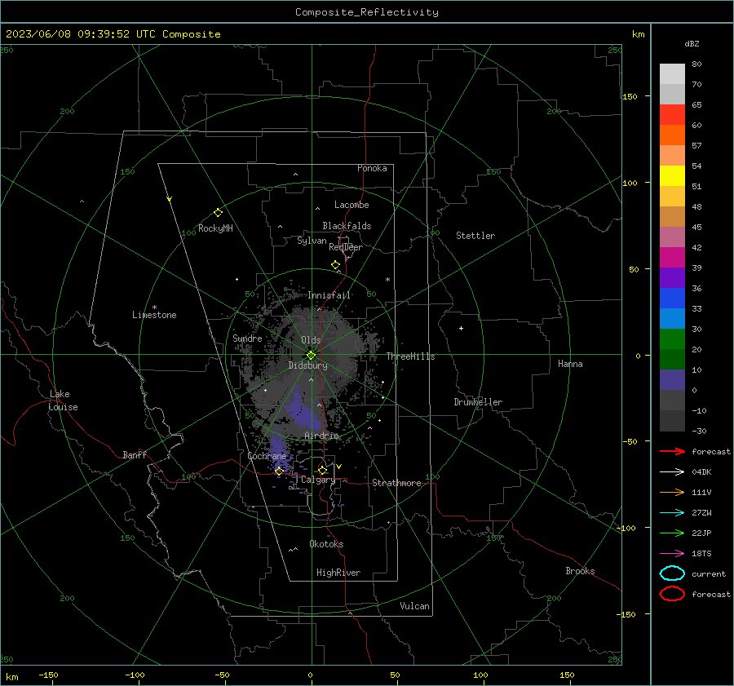Click the Strathmore label
The height and width of the screenshot is (686, 734).
pyautogui.click(x=396, y=483)
